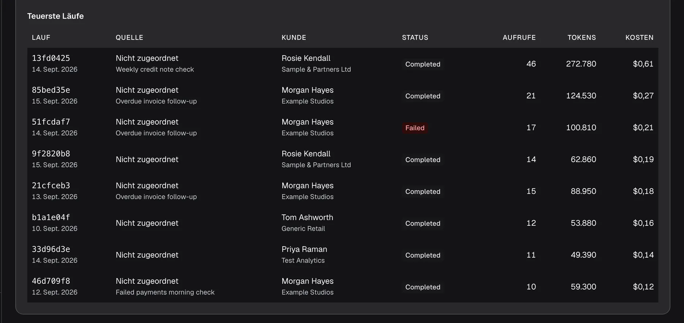Image resolution: width=684 pixels, height=323 pixels.
Task: Click date '10. Sept. 2026'
Action: (55, 229)
